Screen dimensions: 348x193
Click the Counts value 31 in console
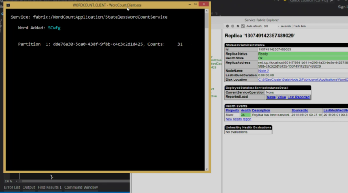pyautogui.click(x=180, y=44)
